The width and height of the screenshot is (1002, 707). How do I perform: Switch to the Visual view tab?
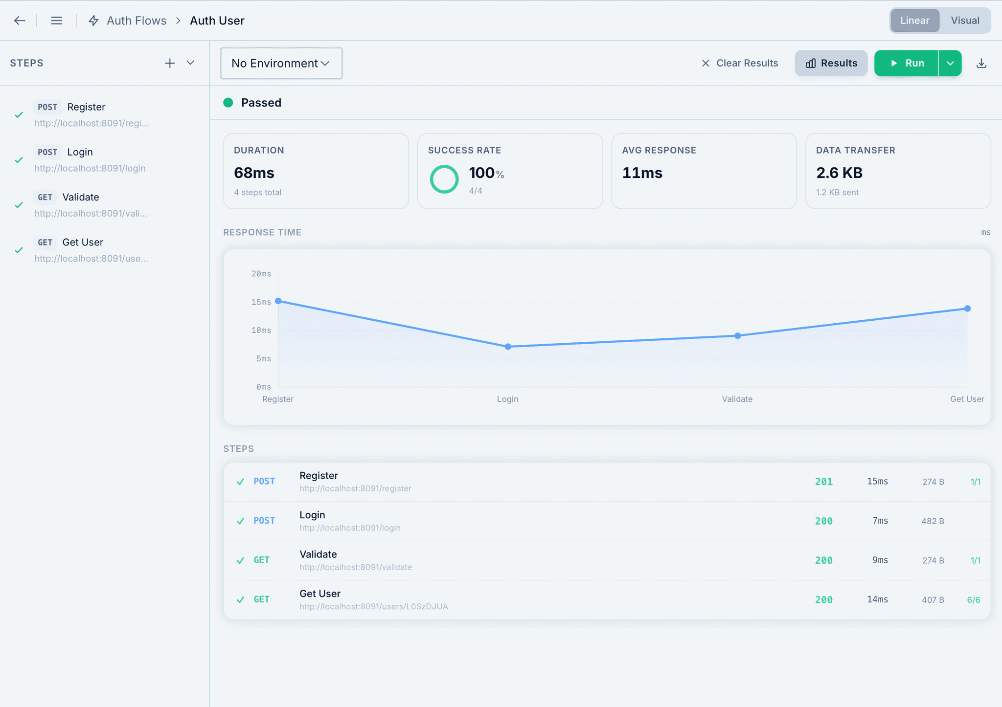tap(964, 20)
